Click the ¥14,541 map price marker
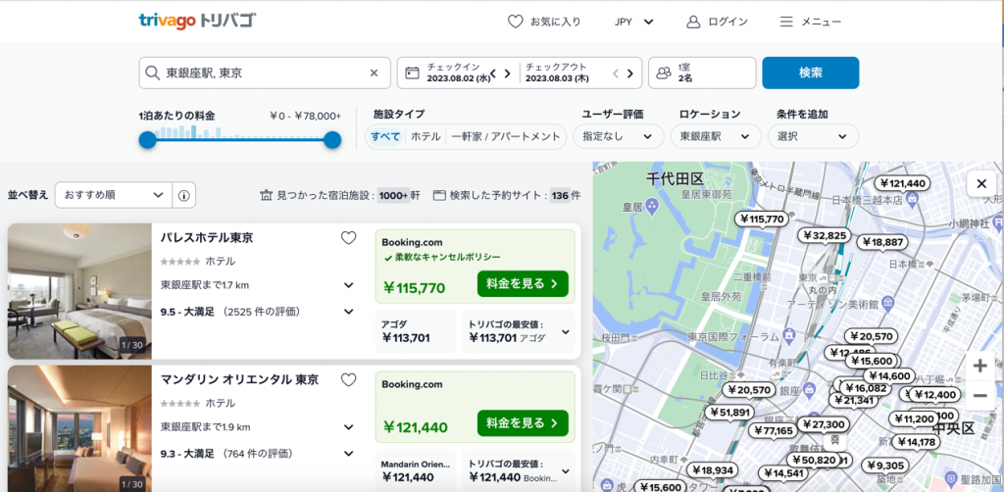 [783, 473]
